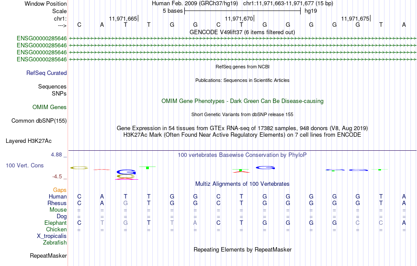
Task: Open the Common dbSNP(155) track label
Action: coord(39,121)
